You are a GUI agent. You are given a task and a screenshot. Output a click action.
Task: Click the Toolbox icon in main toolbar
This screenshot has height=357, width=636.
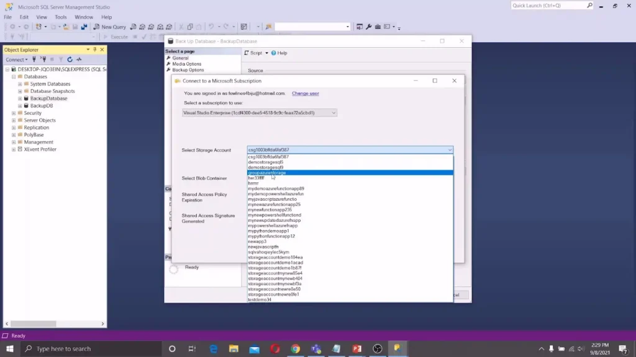coord(378,27)
